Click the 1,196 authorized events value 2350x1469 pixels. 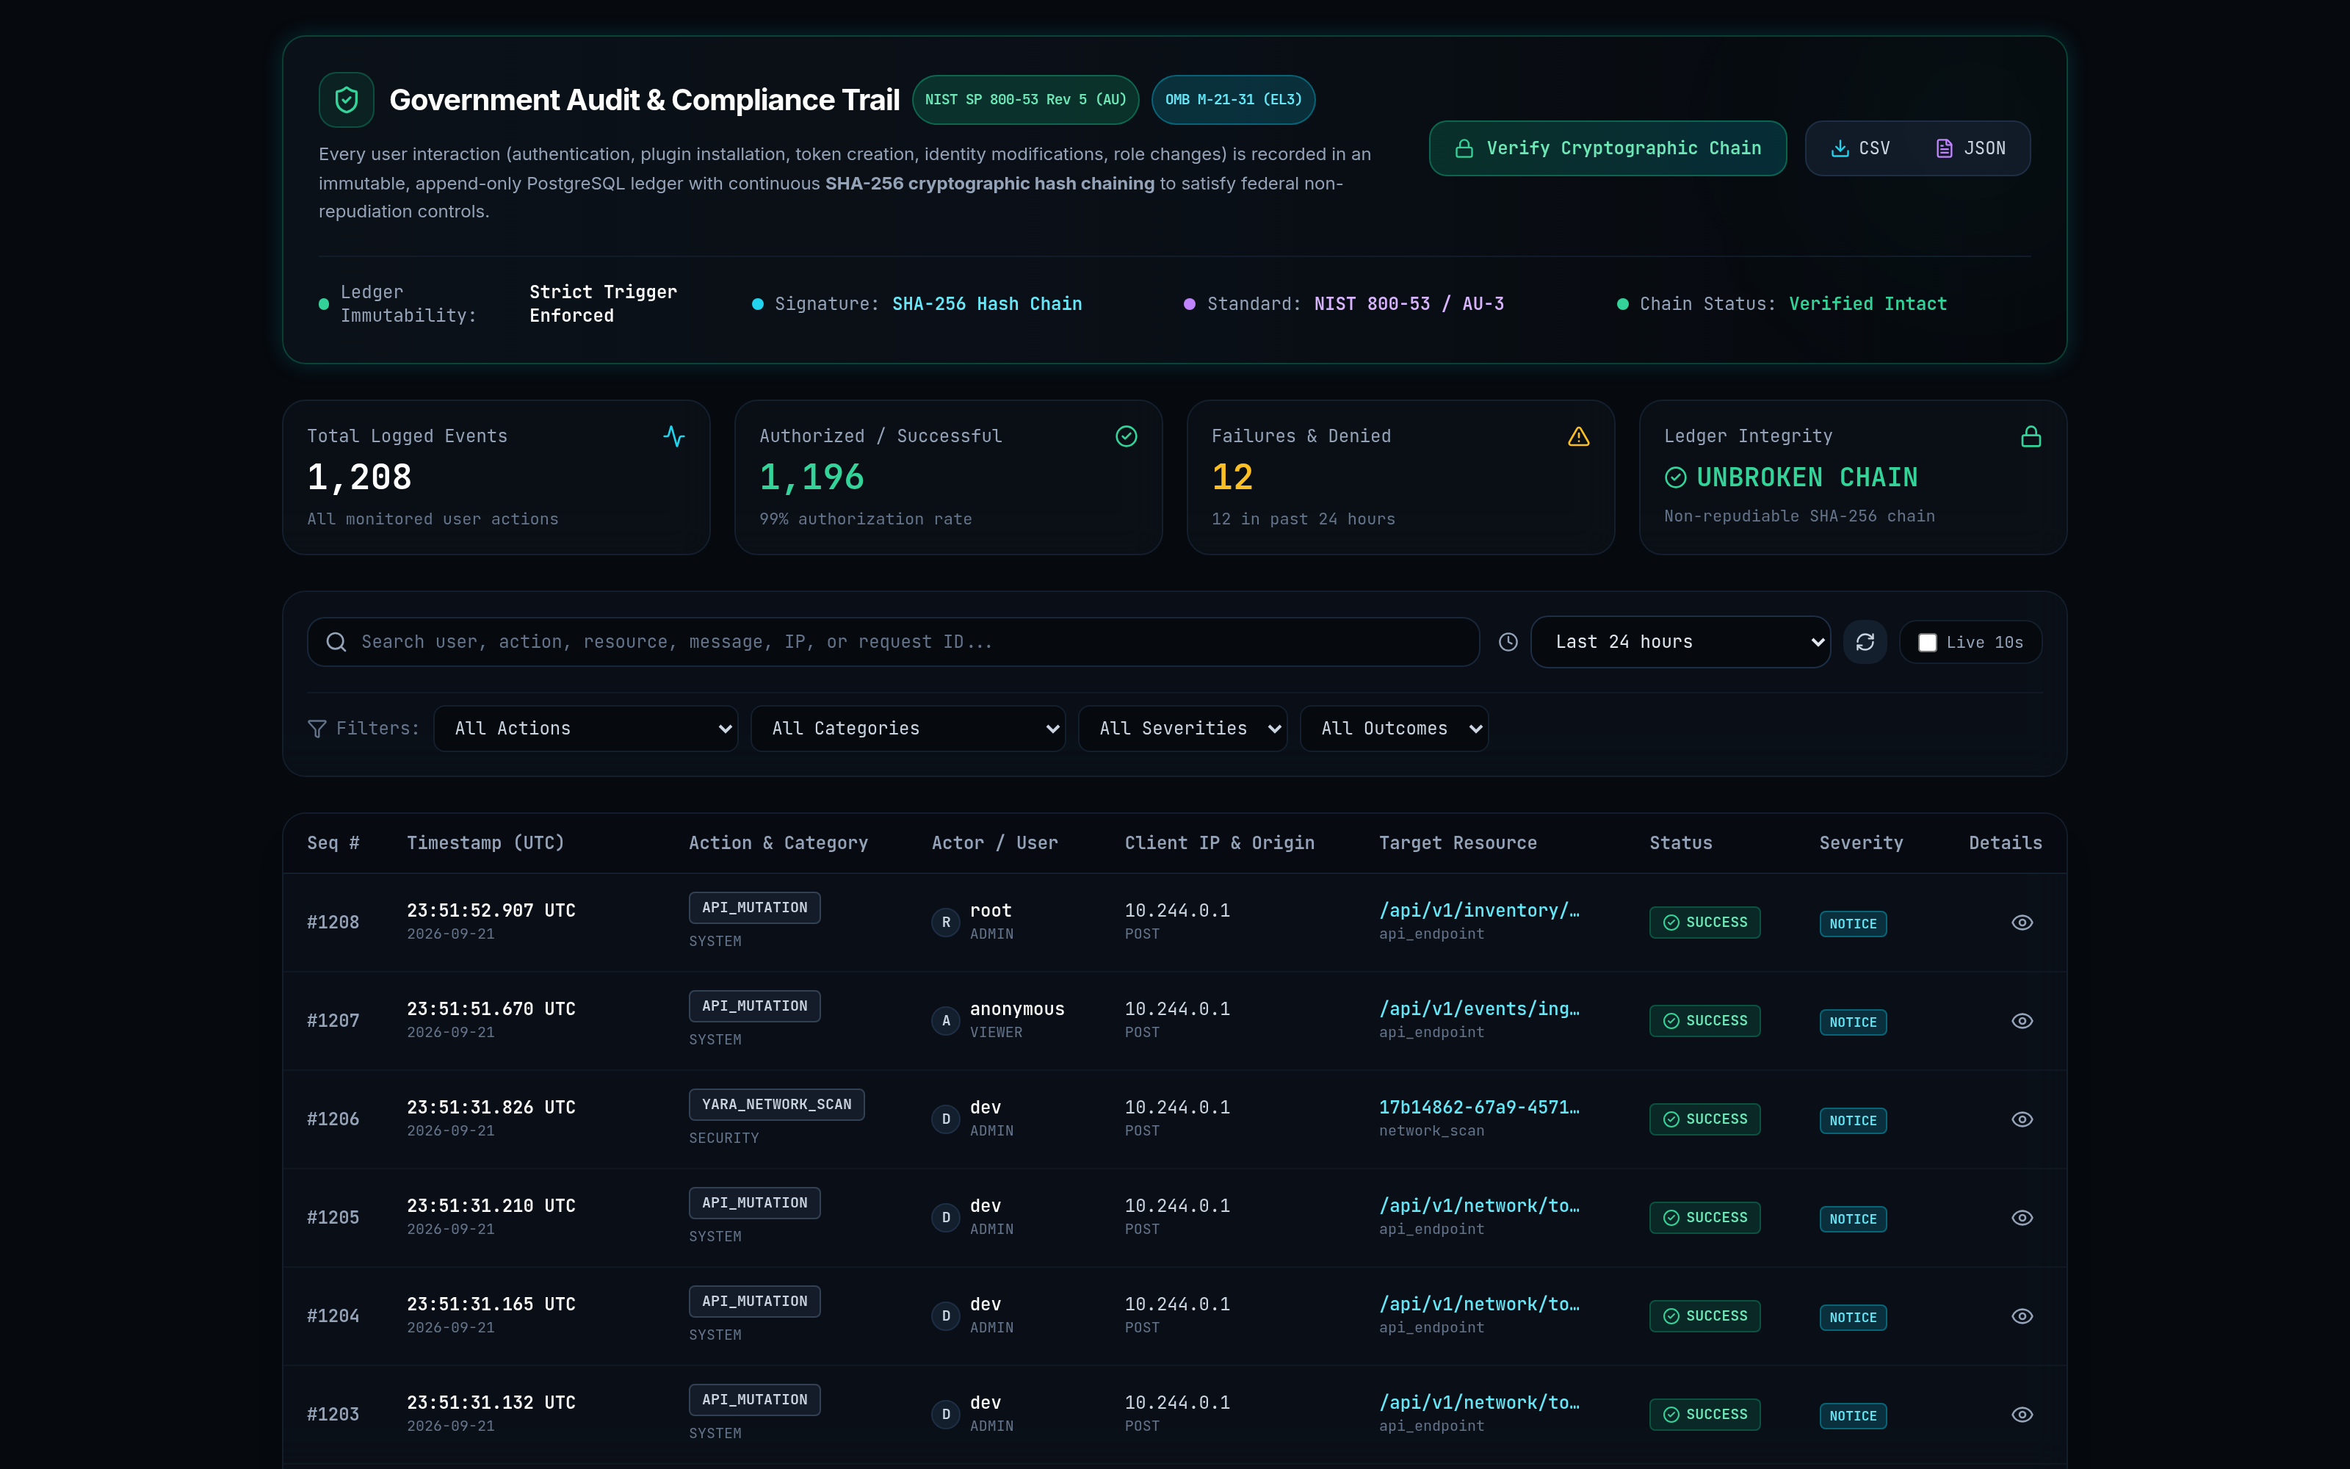pos(811,477)
